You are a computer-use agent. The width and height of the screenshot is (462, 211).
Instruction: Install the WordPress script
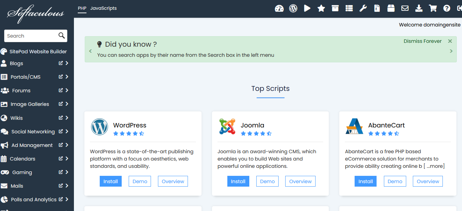coord(111,181)
